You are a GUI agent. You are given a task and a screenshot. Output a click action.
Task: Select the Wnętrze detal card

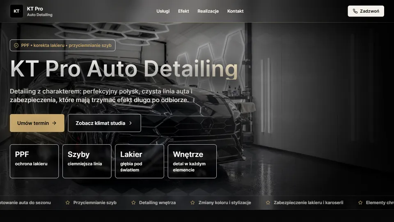pyautogui.click(x=192, y=161)
